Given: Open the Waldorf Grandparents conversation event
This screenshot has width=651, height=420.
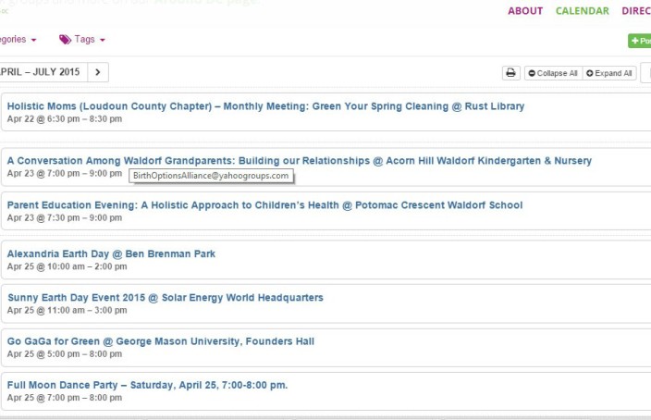Looking at the screenshot, I should [300, 161].
